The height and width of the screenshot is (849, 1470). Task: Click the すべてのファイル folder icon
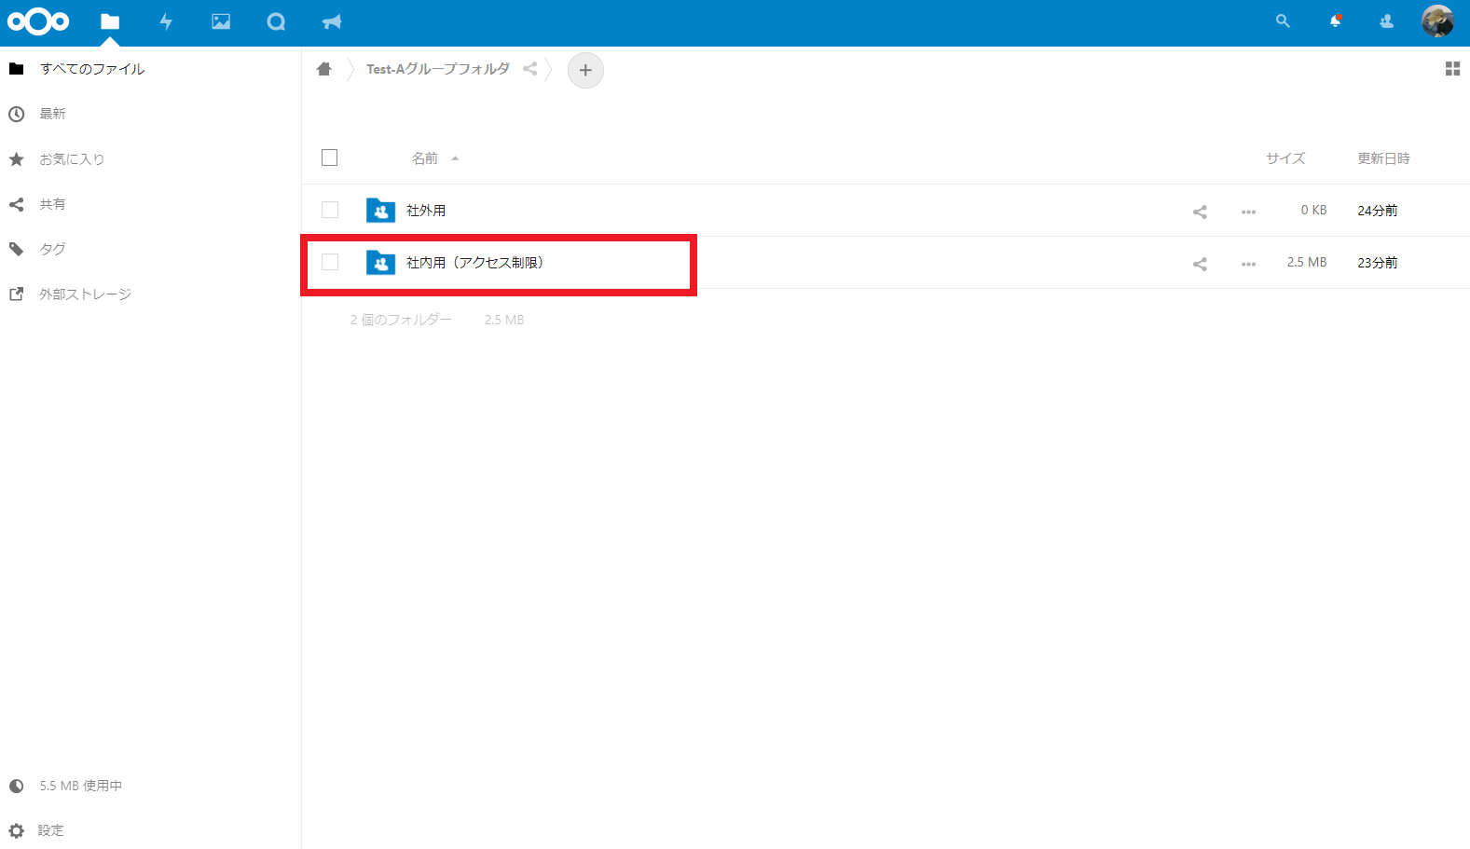click(x=16, y=69)
